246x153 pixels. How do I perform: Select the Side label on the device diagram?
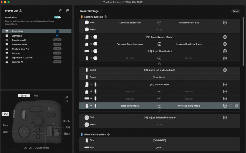coord(5,114)
